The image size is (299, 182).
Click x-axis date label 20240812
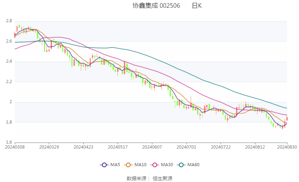pyautogui.click(x=255, y=147)
